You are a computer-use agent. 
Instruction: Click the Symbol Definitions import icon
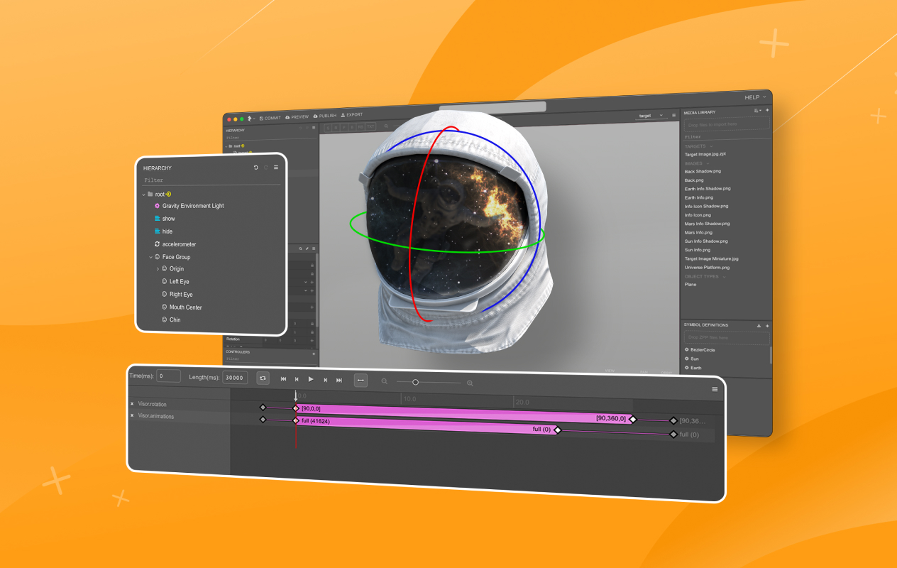coord(759,325)
